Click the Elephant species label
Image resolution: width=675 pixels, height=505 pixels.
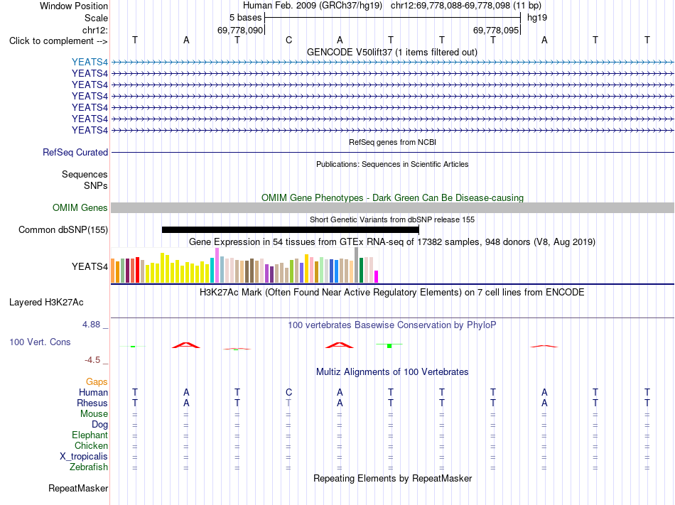tap(90, 435)
